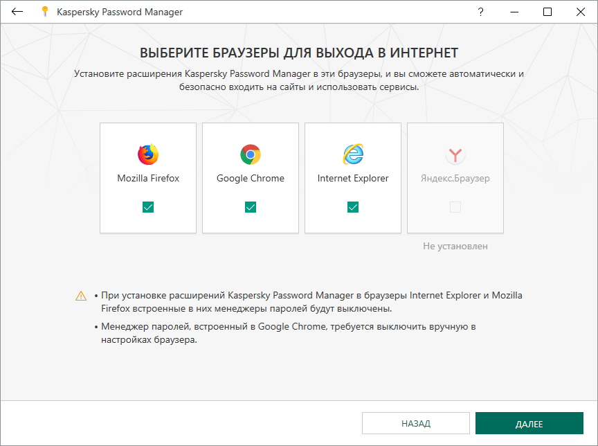Click the heading 'ВЫБЕРИТЕ БРАУЗЕРЫ ДЛЯ ВЫХОДА В ИНТЕРНЕТ'
The height and width of the screenshot is (446, 598).
[x=299, y=53]
